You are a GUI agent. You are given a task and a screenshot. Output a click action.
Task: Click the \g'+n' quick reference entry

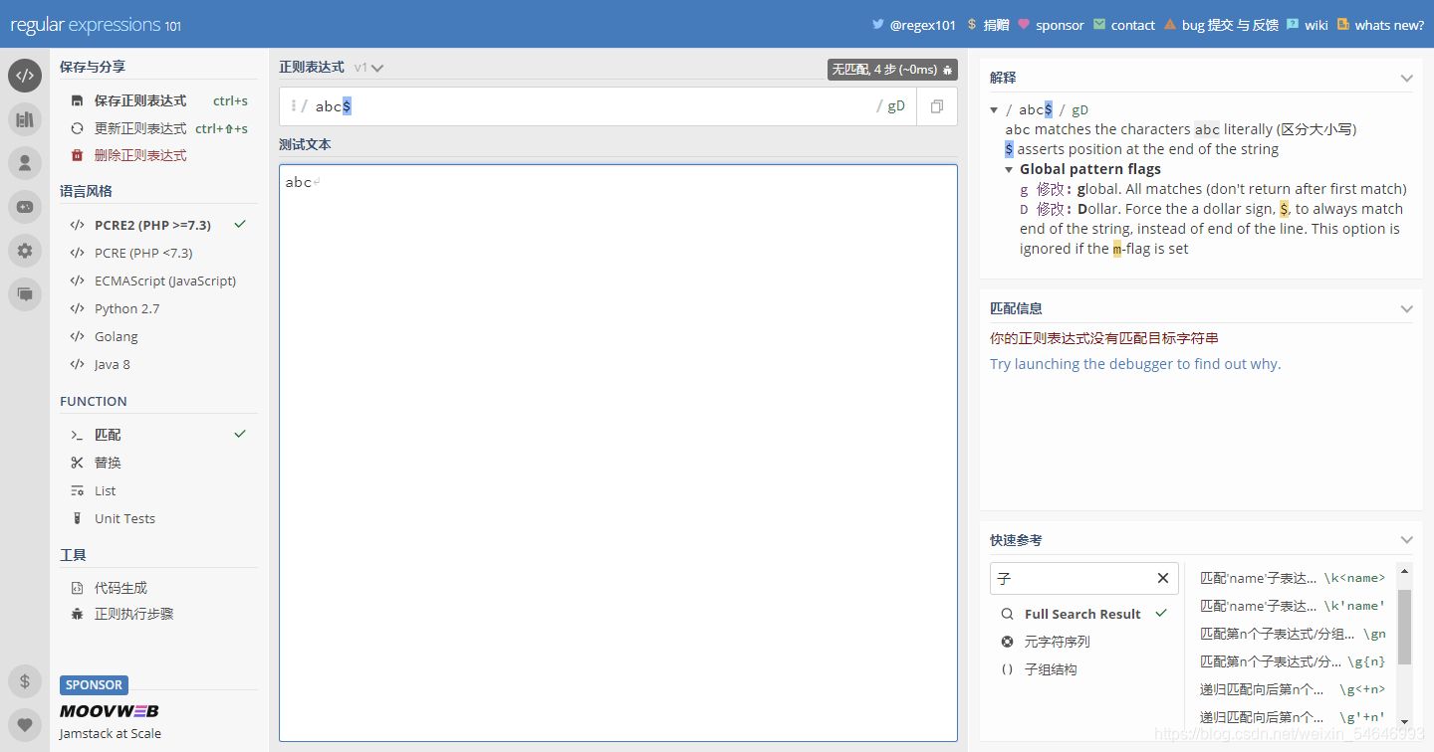click(1292, 717)
